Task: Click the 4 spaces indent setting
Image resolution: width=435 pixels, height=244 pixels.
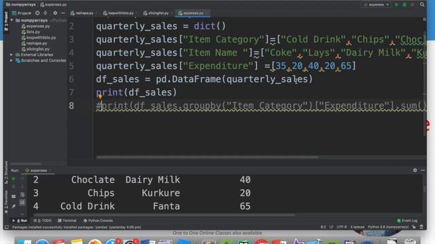Action: click(x=357, y=227)
